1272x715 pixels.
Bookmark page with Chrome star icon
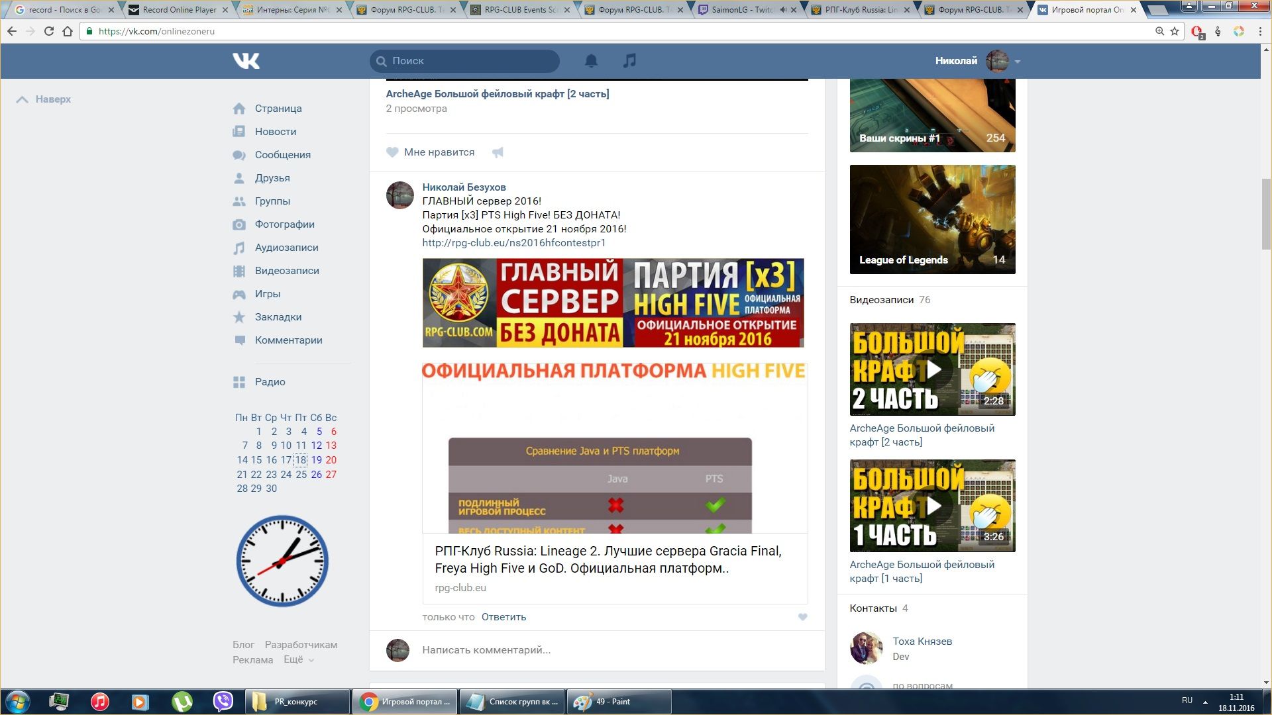coord(1175,31)
